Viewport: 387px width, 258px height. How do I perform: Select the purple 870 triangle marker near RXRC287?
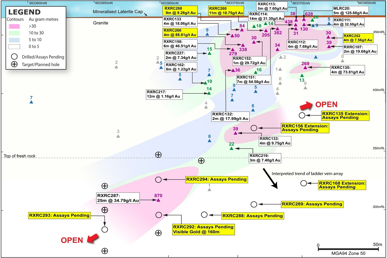(159, 200)
